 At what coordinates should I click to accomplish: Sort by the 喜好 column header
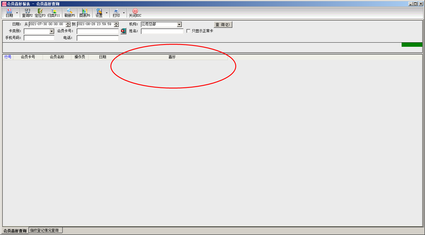pos(172,57)
